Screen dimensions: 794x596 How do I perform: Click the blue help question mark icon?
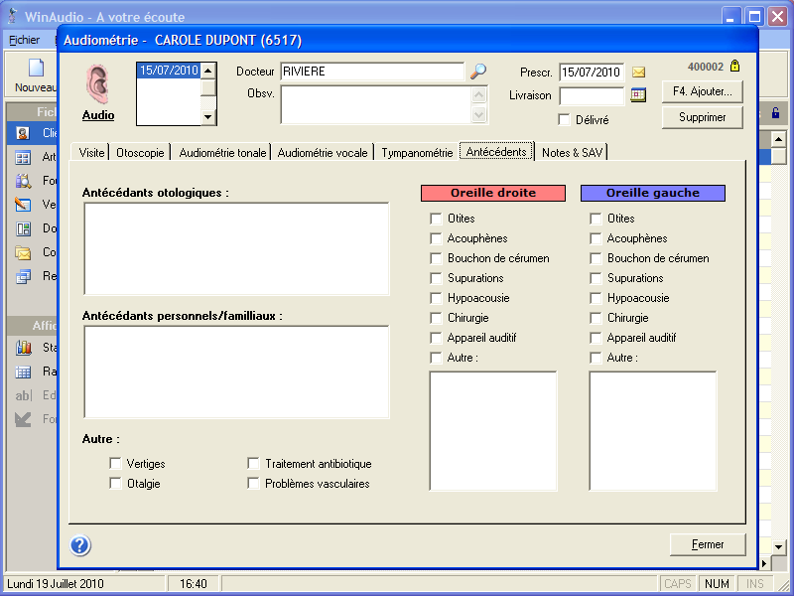pyautogui.click(x=80, y=544)
